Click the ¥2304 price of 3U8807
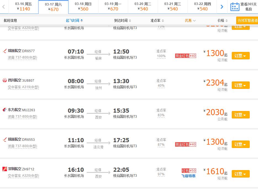Viewport: 258px width, 193px height. coord(215,83)
